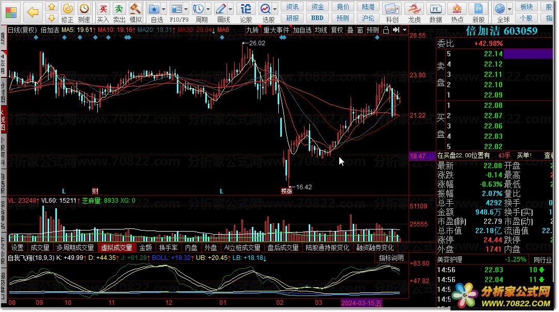The image size is (559, 312).
Task: Switch to 成交量 volume tab
Action: click(40, 248)
